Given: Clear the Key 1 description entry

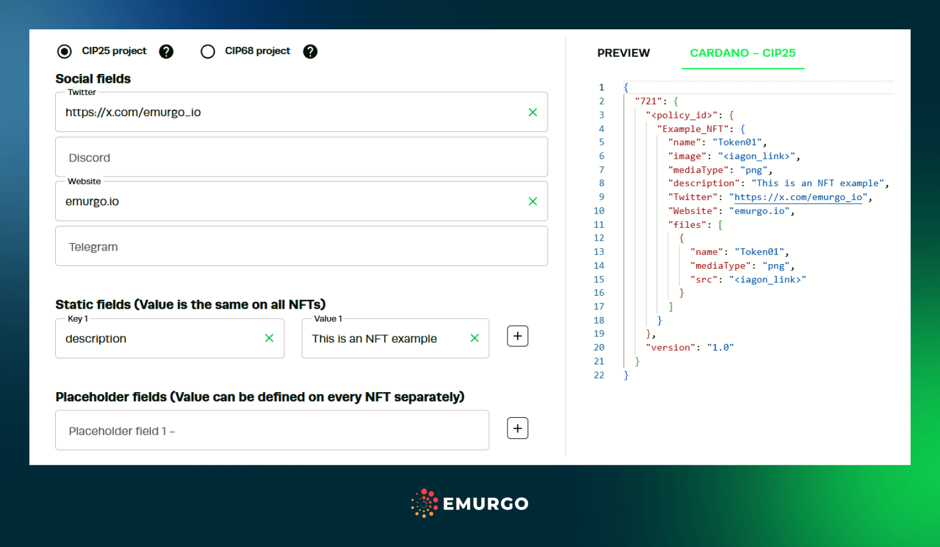Looking at the screenshot, I should pyautogui.click(x=270, y=338).
